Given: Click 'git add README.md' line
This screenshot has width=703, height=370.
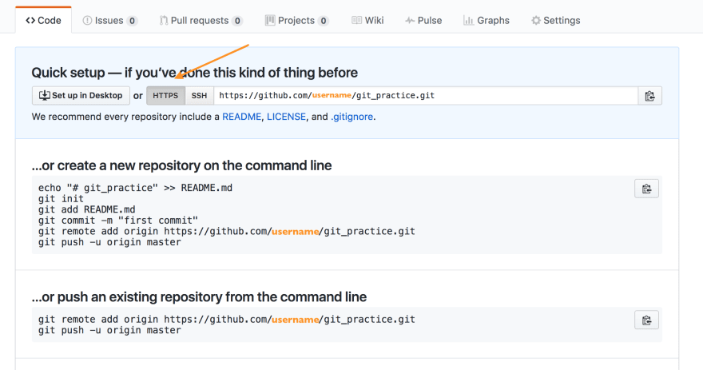Looking at the screenshot, I should click(86, 209).
